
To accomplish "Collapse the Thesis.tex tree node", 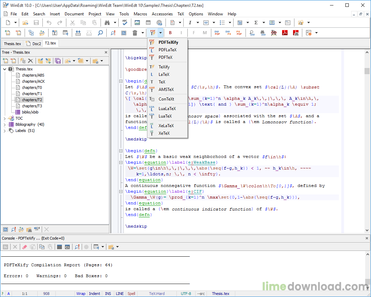I will [4, 69].
